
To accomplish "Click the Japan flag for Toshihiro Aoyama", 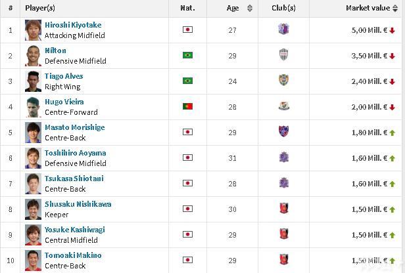I will pyautogui.click(x=187, y=157).
